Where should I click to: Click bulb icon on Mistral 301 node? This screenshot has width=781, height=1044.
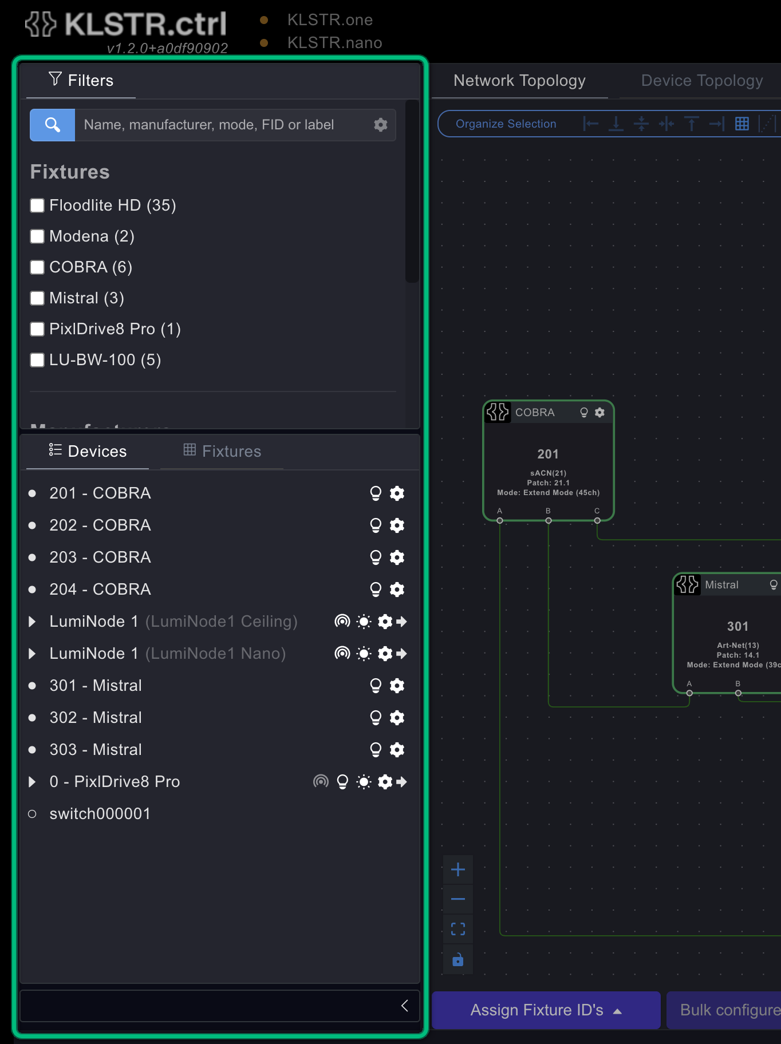774,585
